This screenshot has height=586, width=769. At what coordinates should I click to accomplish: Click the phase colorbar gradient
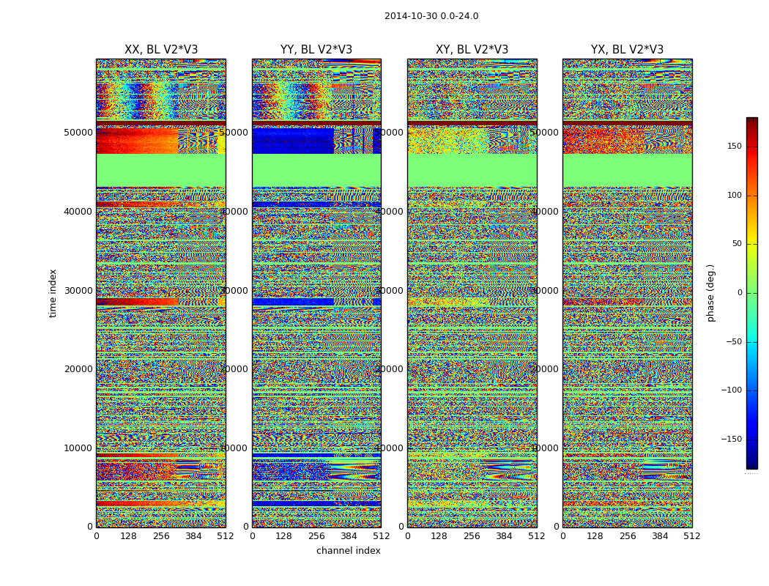point(752,293)
